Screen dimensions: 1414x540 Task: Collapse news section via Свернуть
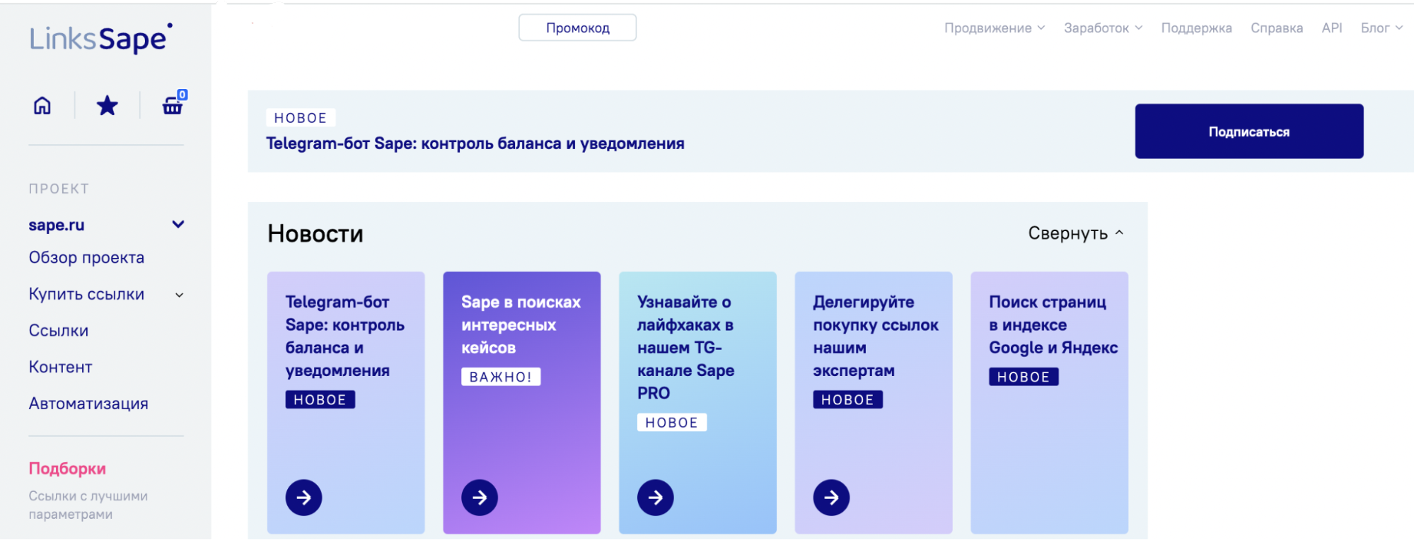click(x=1075, y=233)
